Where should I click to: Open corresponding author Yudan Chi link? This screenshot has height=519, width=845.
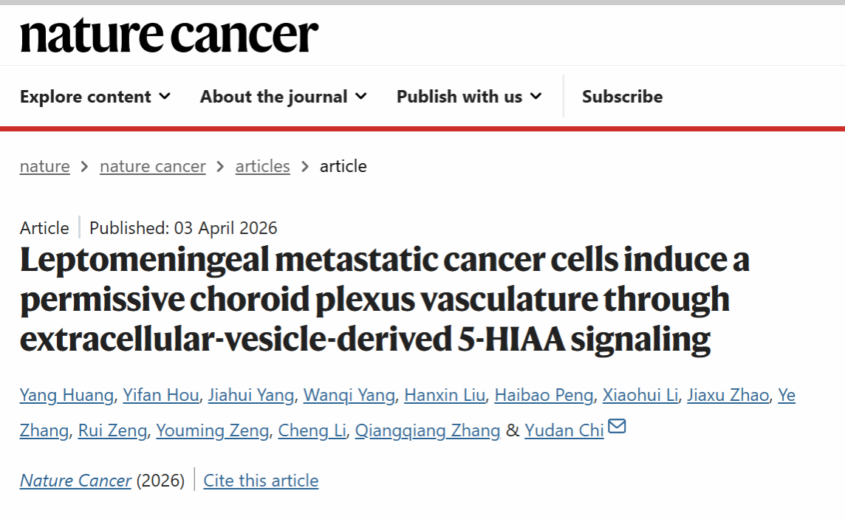tap(564, 430)
